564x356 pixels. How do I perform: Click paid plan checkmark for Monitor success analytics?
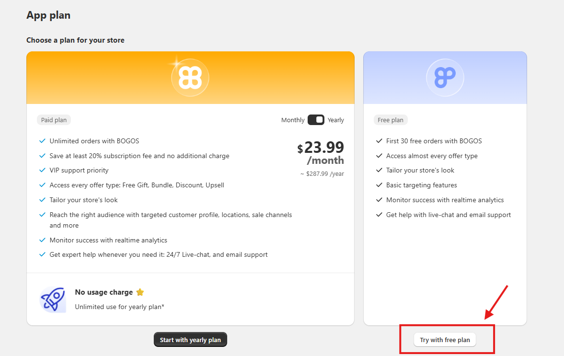pos(42,240)
